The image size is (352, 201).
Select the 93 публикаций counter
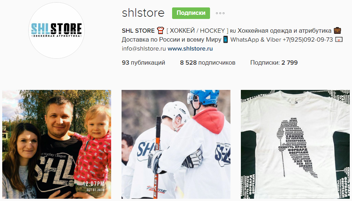pos(143,62)
